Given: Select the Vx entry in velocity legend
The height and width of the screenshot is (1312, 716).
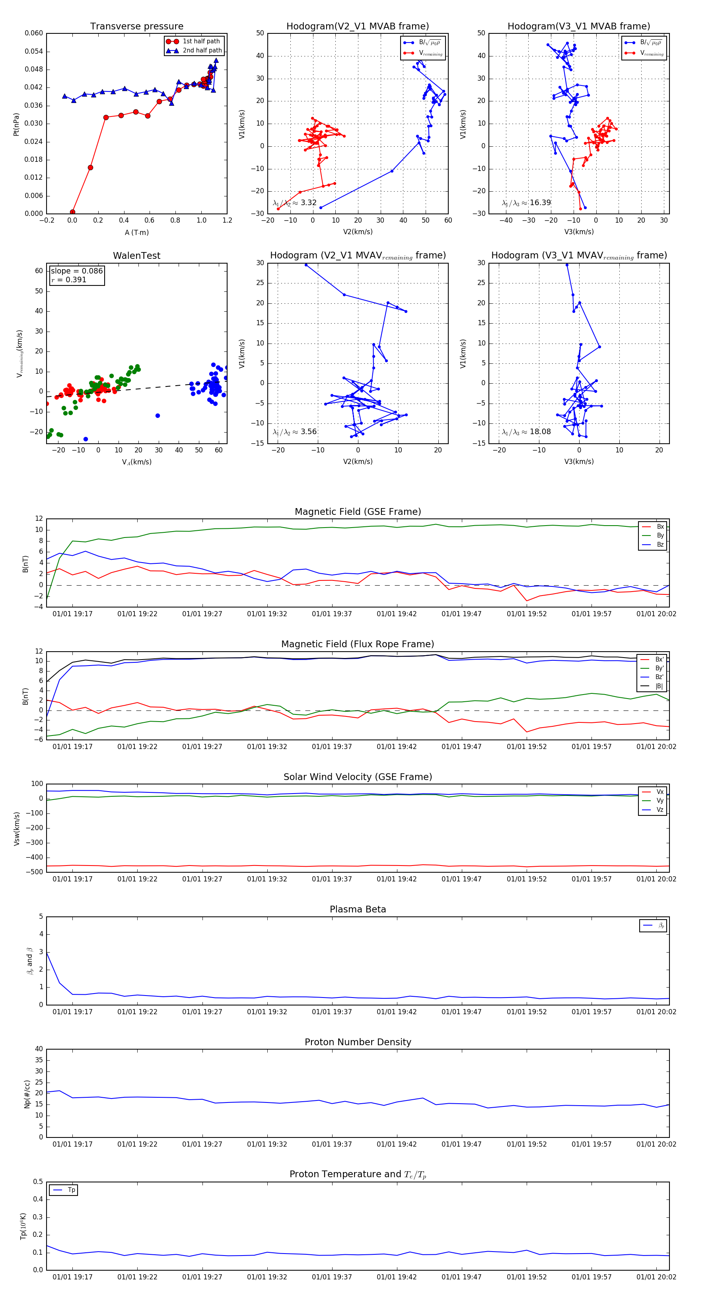Looking at the screenshot, I should [653, 792].
